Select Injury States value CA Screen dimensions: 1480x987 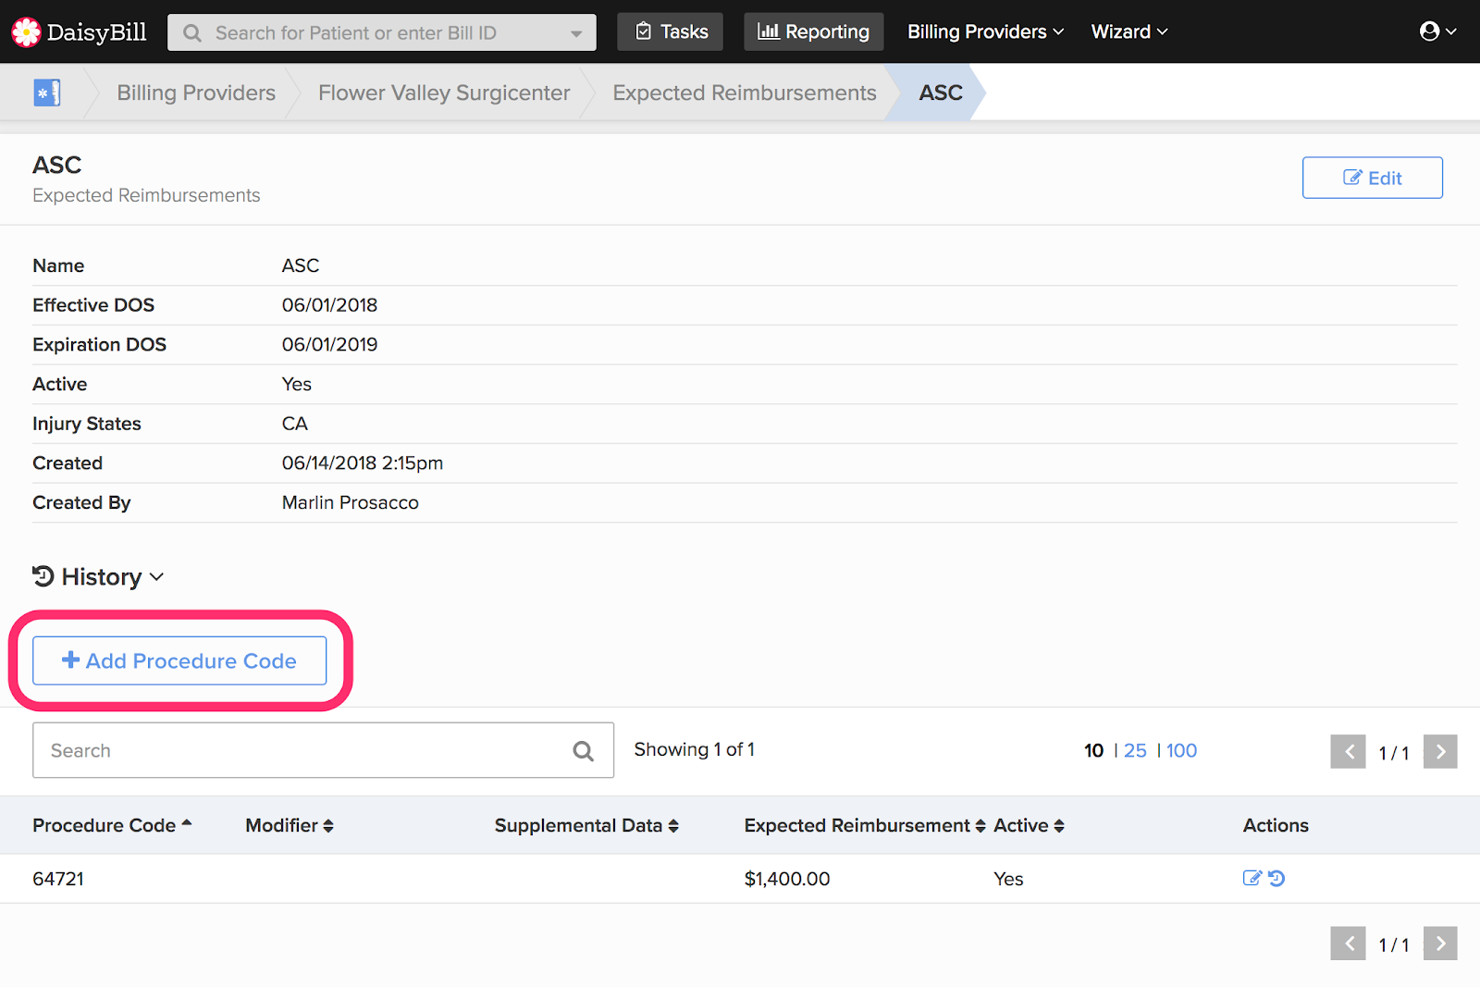[295, 424]
